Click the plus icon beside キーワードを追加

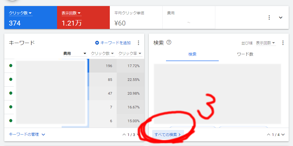97,43
